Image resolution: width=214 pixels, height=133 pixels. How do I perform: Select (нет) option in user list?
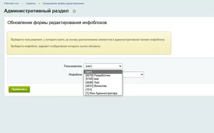tap(103, 72)
